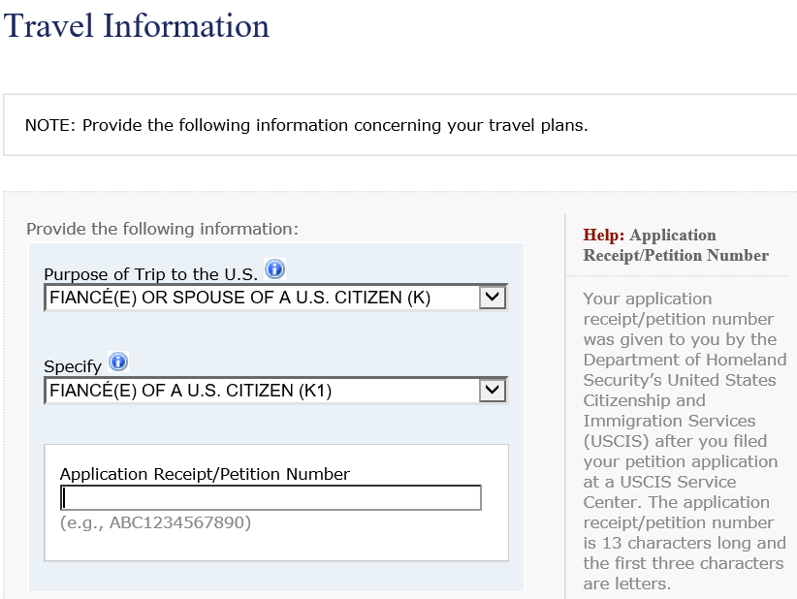Click the Department of Homeland Security help line
797x599 pixels.
685,360
